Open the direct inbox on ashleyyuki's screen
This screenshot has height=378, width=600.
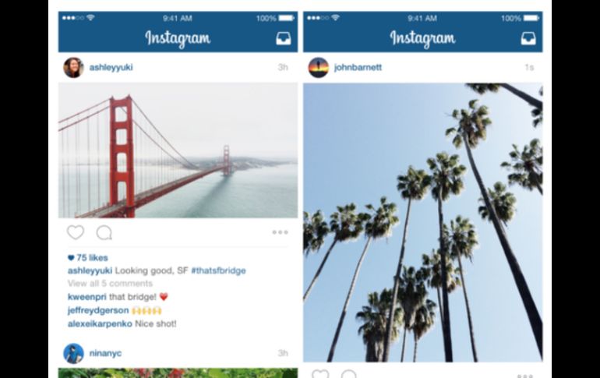[x=284, y=39]
